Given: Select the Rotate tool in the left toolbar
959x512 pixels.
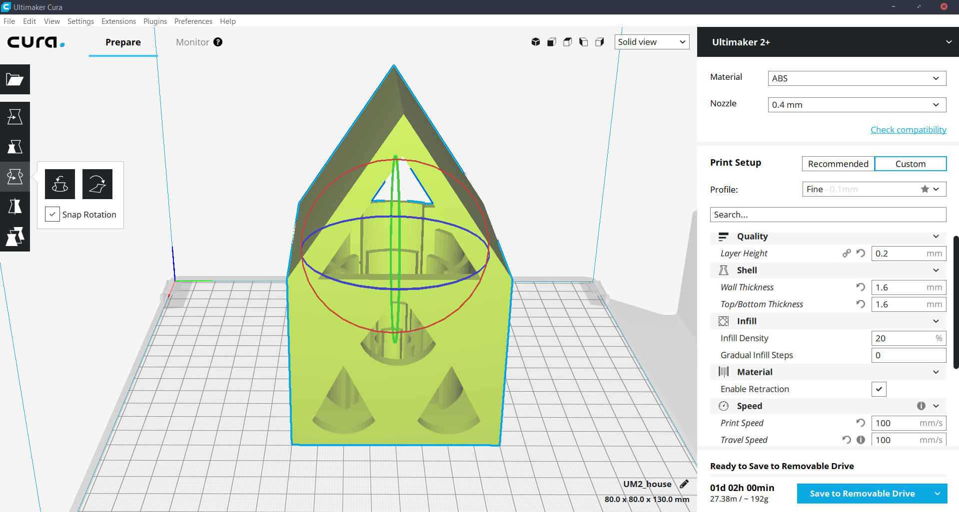Looking at the screenshot, I should coord(15,177).
